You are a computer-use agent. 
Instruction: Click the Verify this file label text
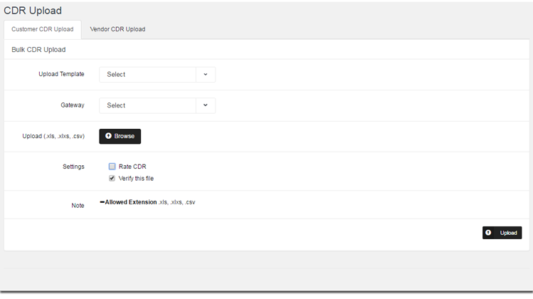(136, 179)
